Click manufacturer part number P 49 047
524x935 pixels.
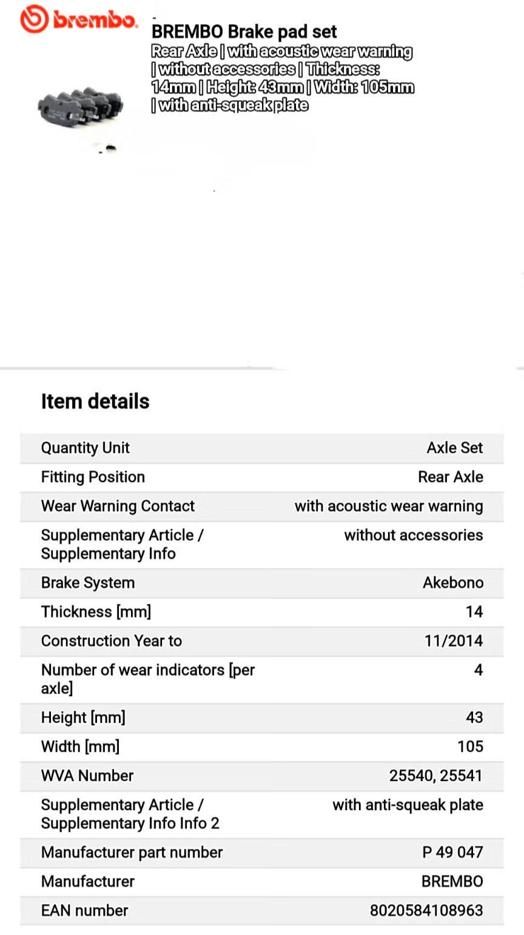point(452,853)
